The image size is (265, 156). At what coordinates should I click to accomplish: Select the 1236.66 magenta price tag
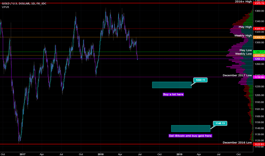tap(259, 77)
